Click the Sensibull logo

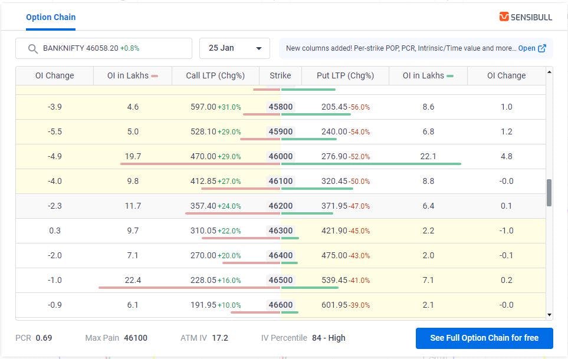click(526, 17)
